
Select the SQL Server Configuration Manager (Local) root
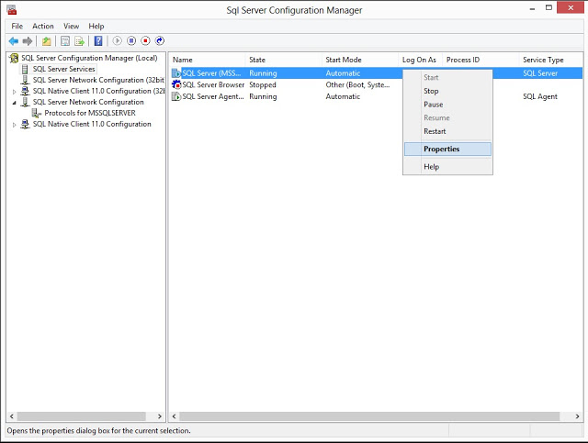click(89, 58)
